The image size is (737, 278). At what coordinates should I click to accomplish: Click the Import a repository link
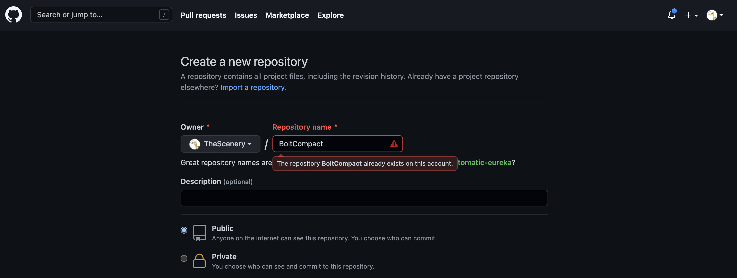[x=253, y=87]
